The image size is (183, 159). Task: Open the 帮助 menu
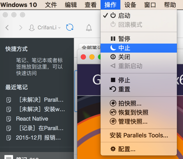click(x=170, y=5)
